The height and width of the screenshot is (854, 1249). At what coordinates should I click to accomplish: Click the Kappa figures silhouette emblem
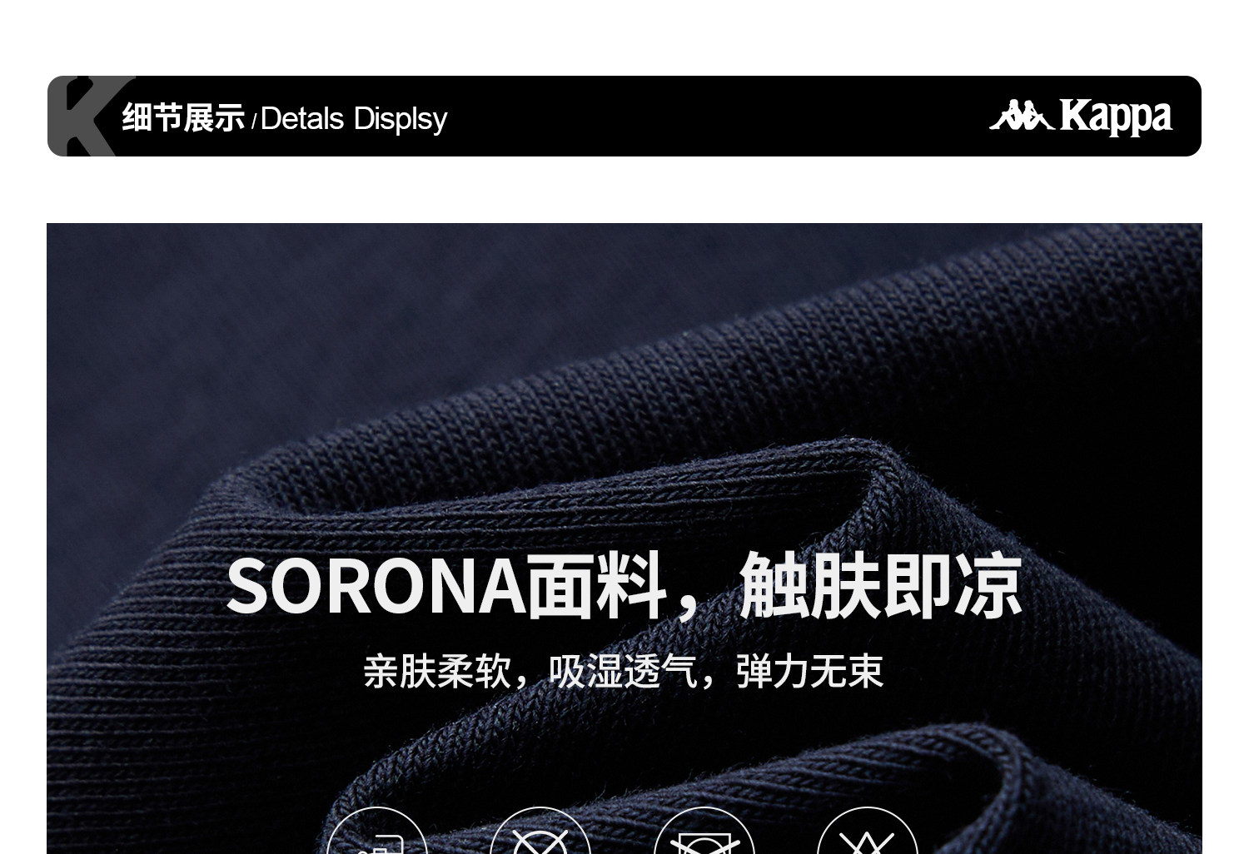1022,116
